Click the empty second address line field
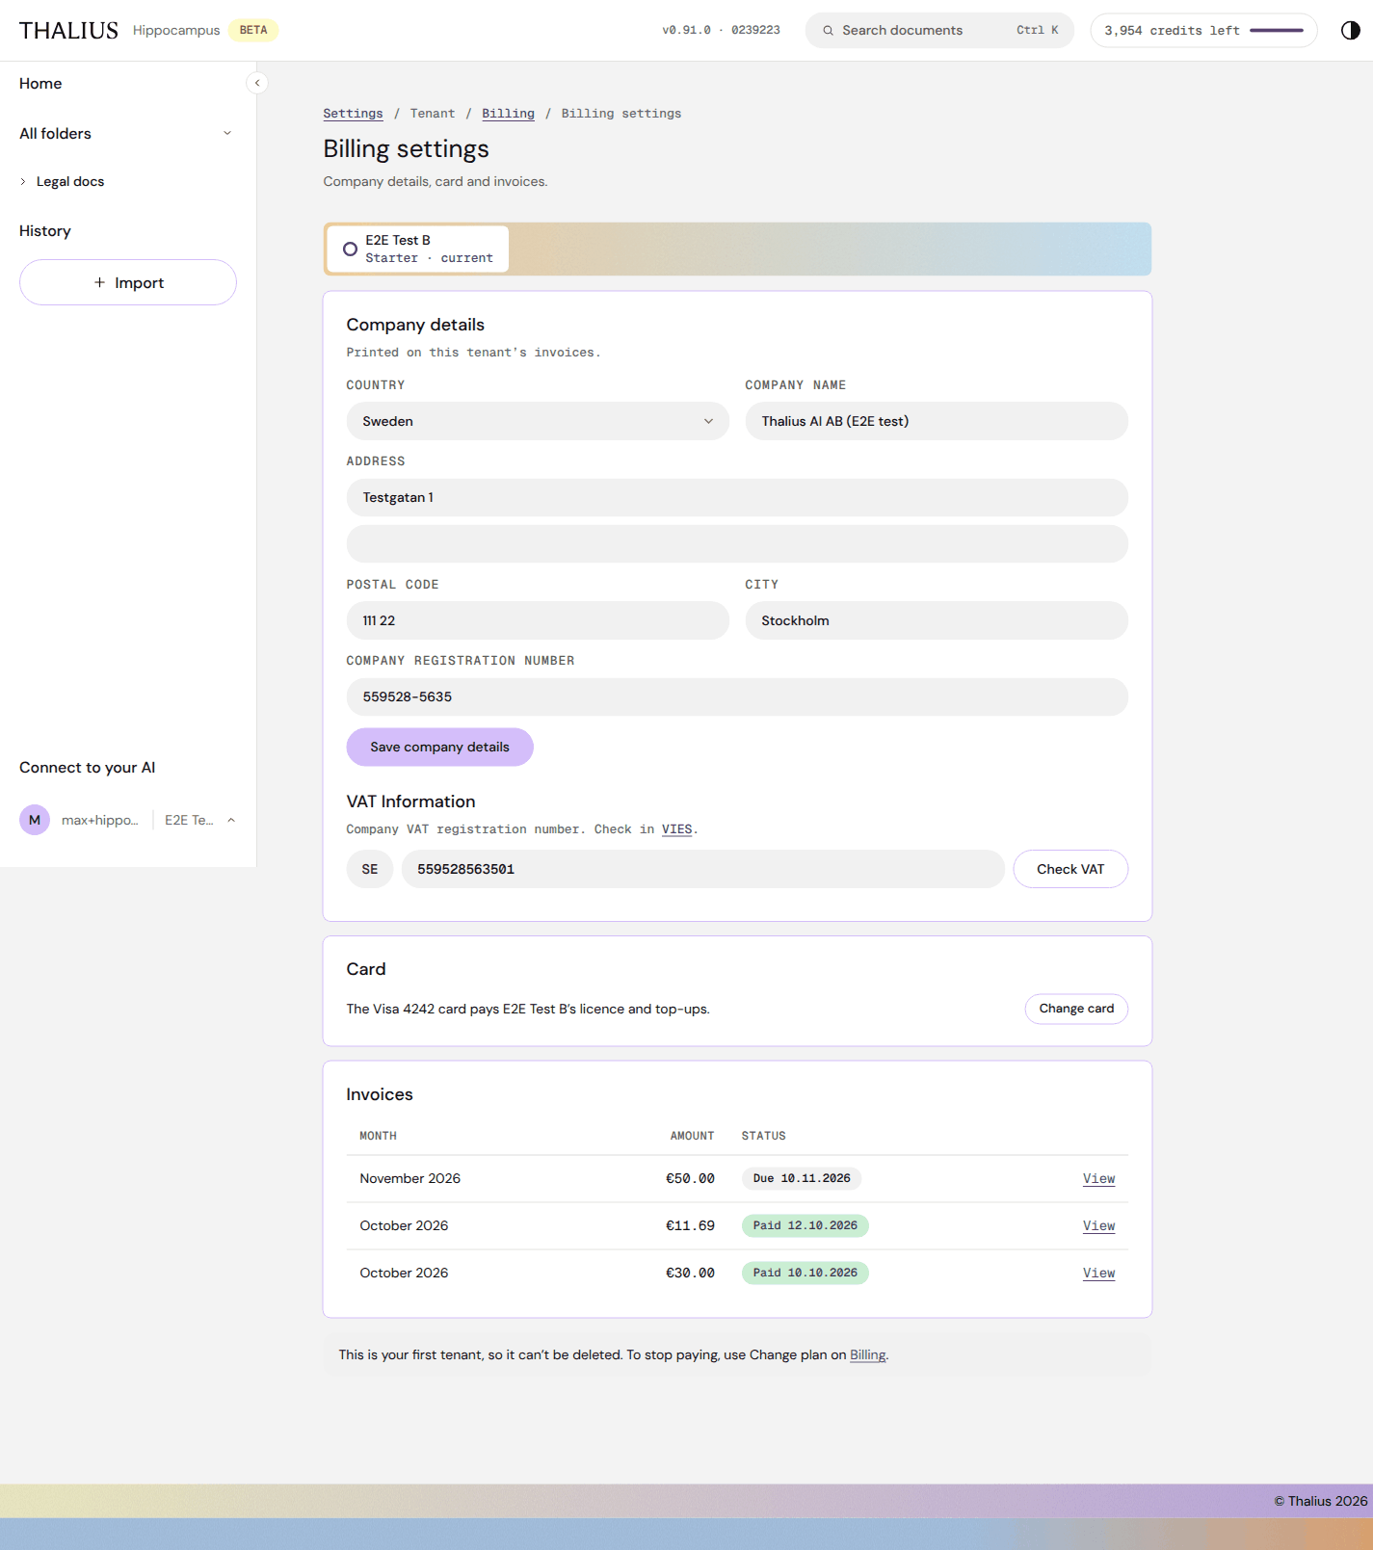This screenshot has width=1373, height=1550. pos(737,543)
